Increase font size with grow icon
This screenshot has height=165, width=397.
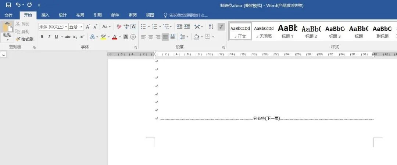tap(88, 27)
